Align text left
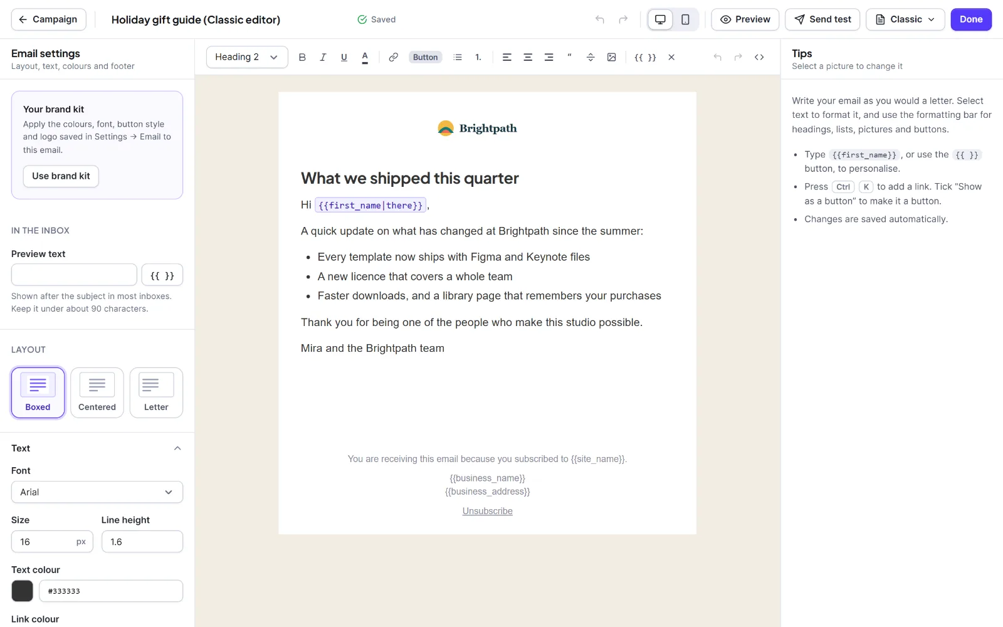The width and height of the screenshot is (1003, 627). (507, 57)
